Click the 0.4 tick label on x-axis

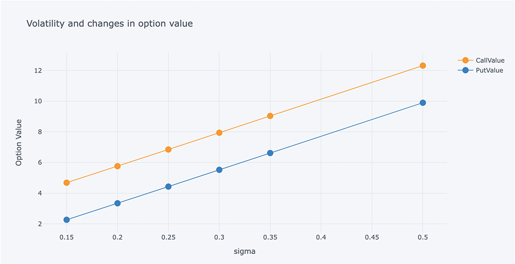[321, 237]
